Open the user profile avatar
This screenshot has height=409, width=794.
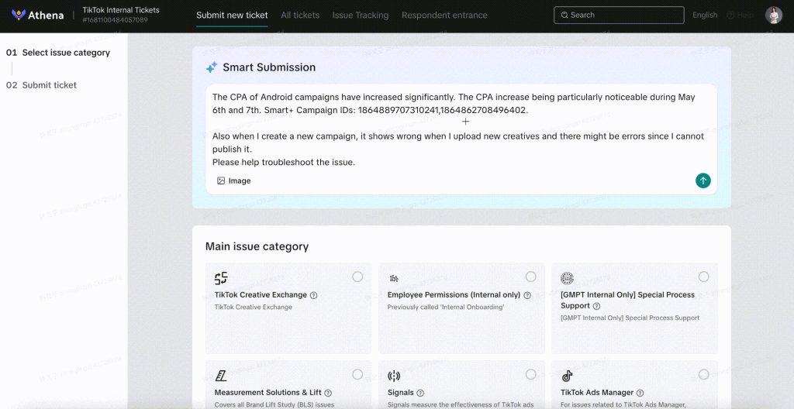(774, 15)
